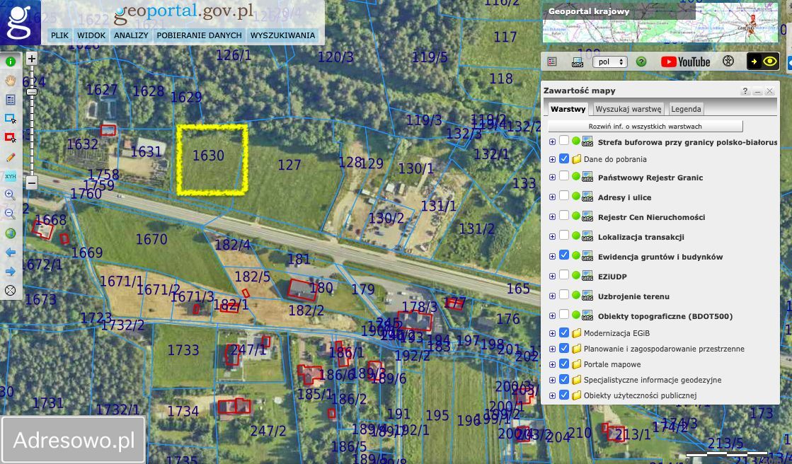Switch to the Wyszukaj warstwę tab
The height and width of the screenshot is (464, 792).
(x=629, y=109)
